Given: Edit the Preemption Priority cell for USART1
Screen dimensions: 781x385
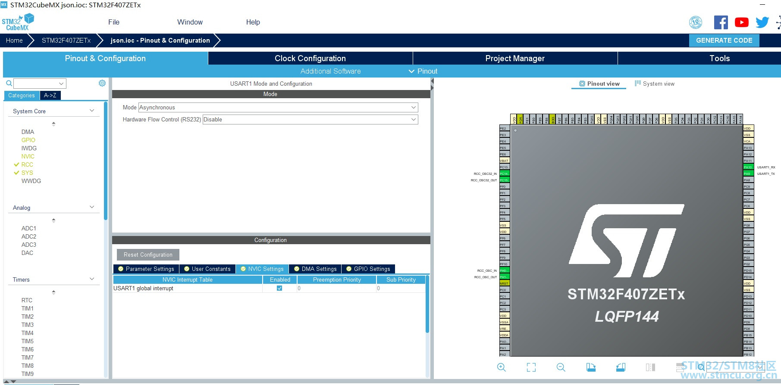Looking at the screenshot, I should click(x=337, y=288).
